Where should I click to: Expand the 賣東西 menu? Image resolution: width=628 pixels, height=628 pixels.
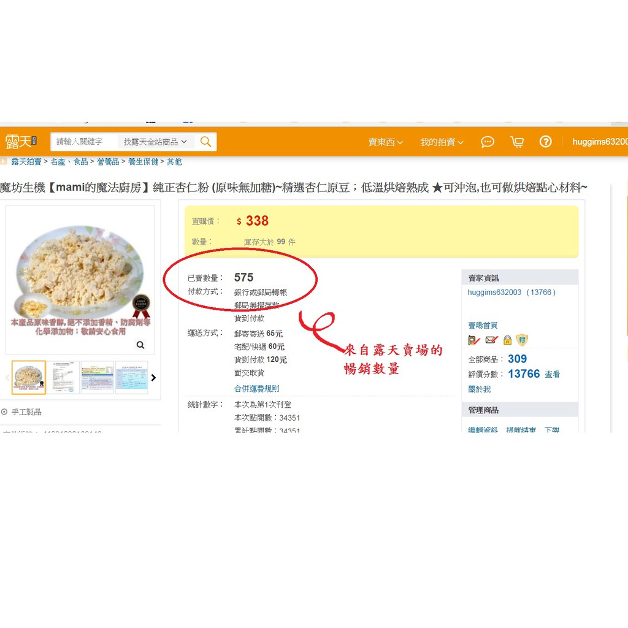pos(385,142)
